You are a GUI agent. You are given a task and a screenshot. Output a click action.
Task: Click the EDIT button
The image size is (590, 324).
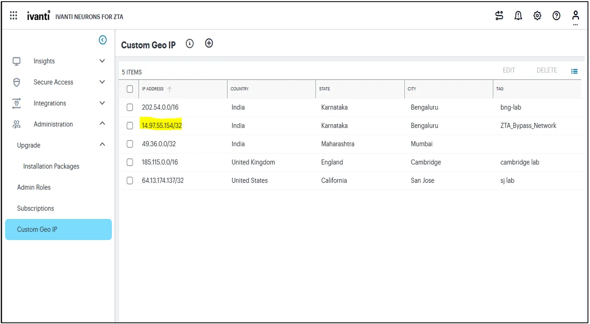pyautogui.click(x=509, y=70)
